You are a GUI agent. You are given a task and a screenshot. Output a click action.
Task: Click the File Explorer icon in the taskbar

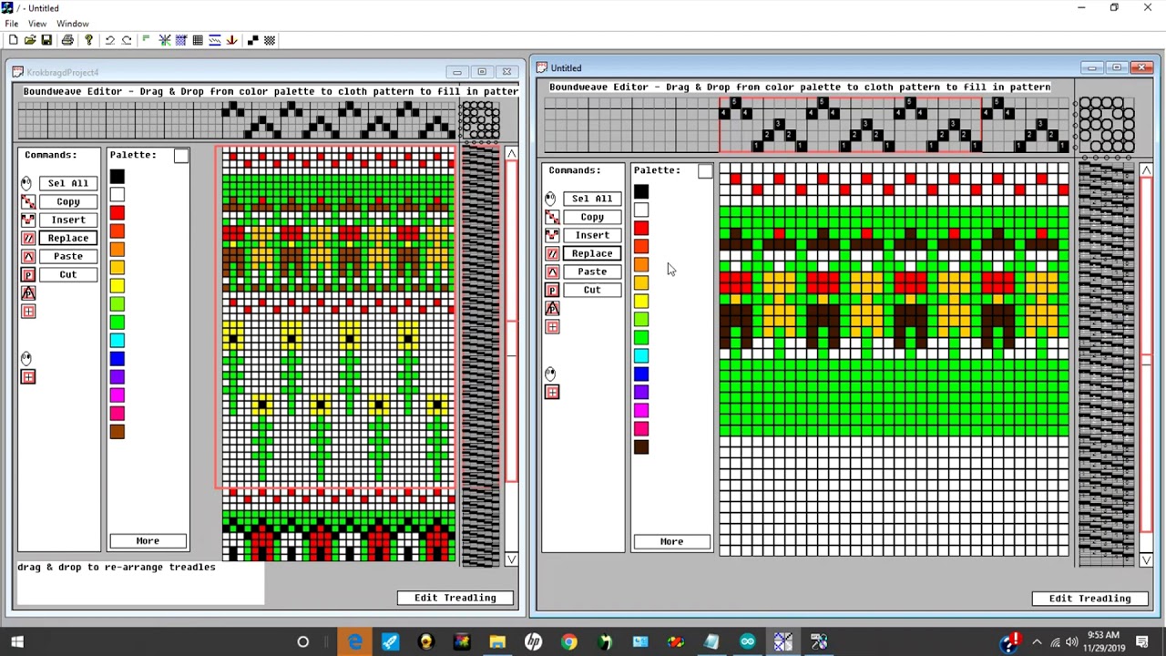[497, 642]
